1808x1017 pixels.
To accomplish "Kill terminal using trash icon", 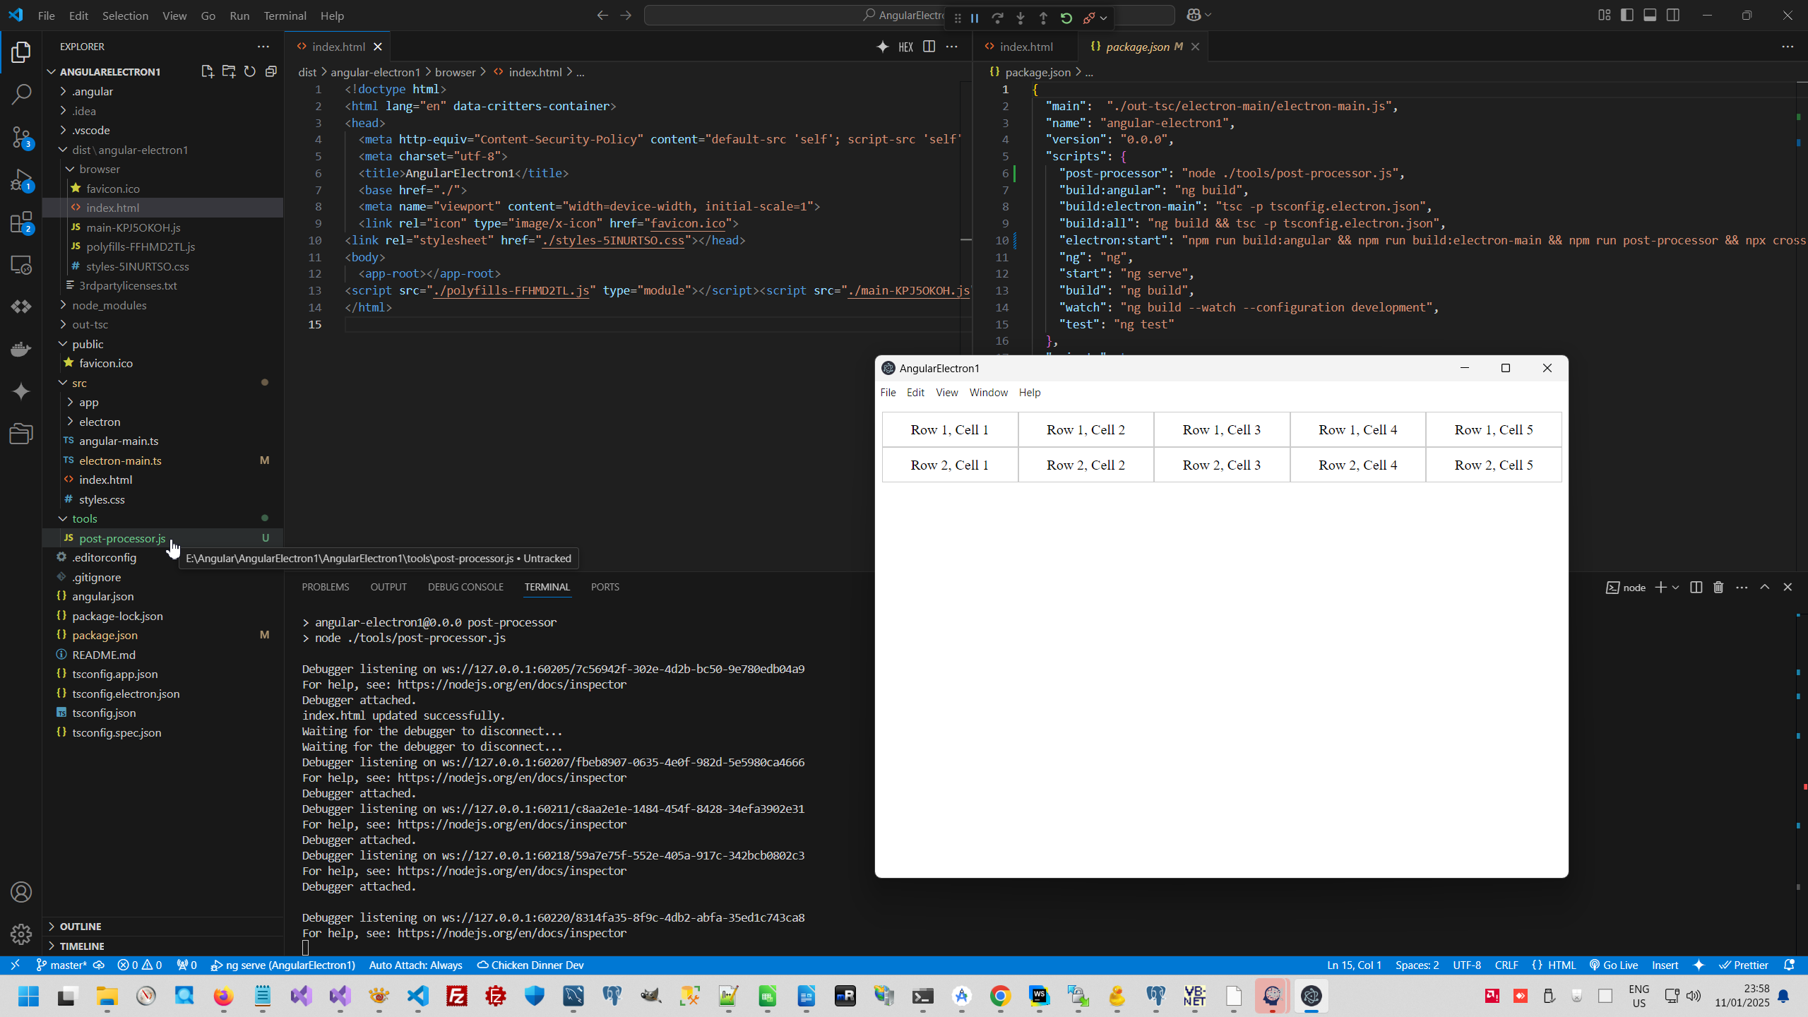I will click(1718, 587).
